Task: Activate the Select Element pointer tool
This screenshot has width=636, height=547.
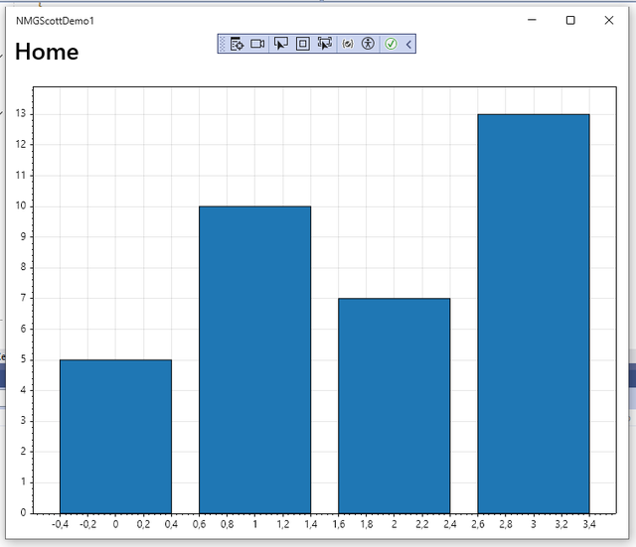Action: tap(280, 44)
